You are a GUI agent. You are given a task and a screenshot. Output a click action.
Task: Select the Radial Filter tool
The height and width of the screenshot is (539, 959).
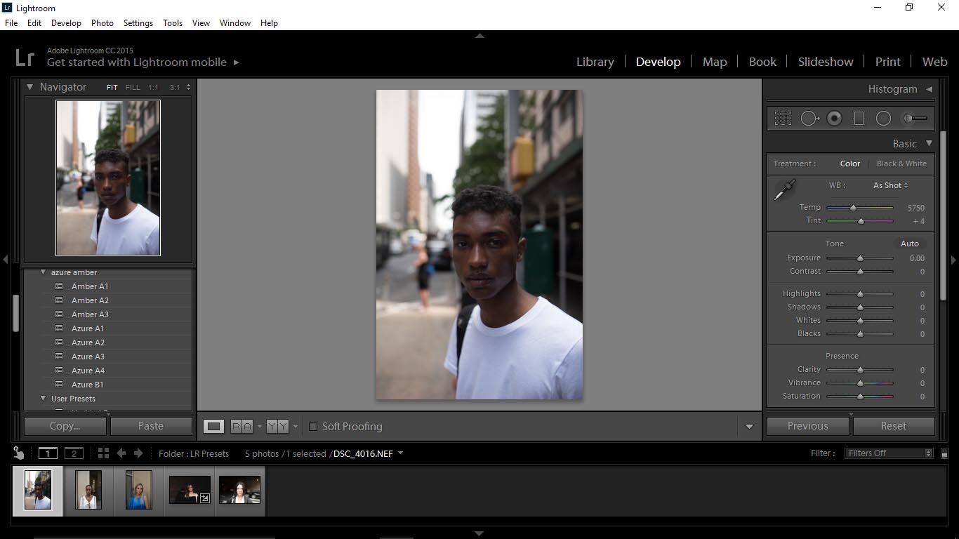pos(883,119)
